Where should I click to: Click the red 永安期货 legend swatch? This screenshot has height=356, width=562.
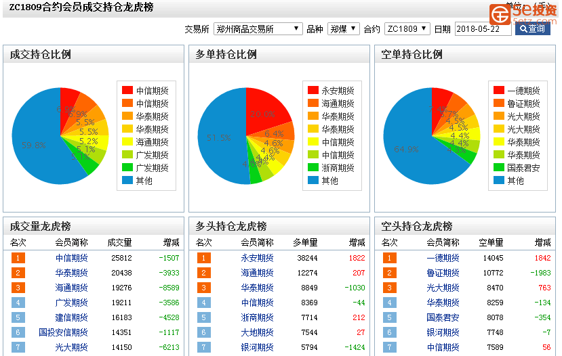(x=313, y=90)
